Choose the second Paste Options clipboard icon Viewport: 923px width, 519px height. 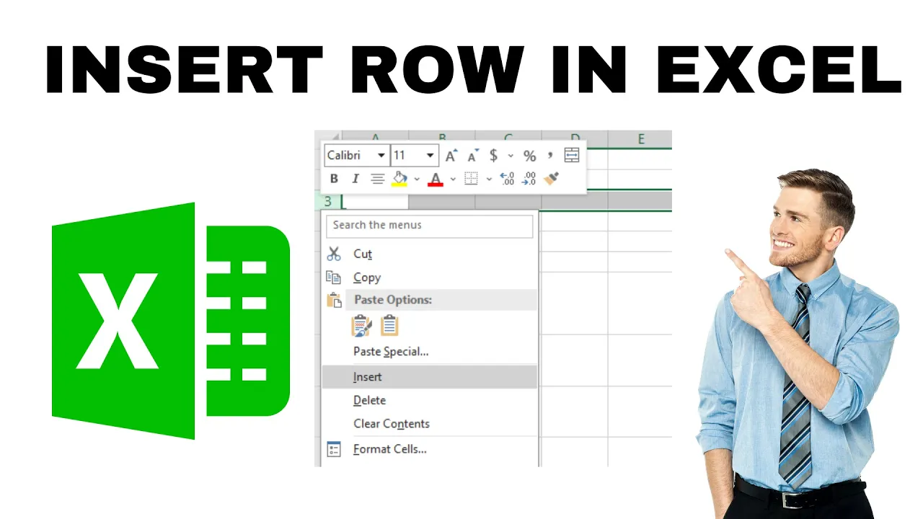(x=389, y=327)
